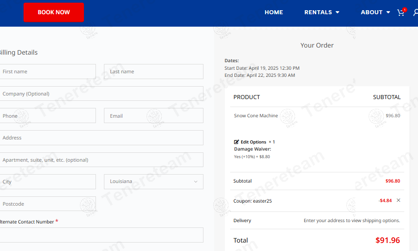Expand the Rentals menu arrow

coord(338,12)
